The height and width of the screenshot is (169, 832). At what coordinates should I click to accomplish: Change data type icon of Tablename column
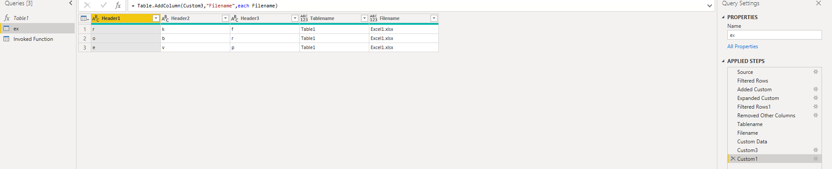[304, 18]
